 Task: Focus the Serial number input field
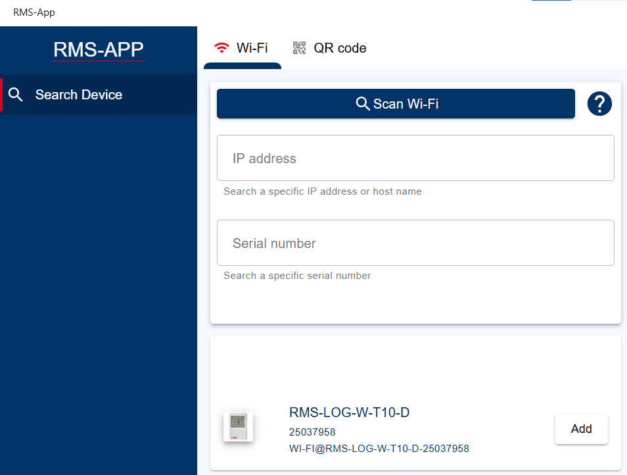(x=415, y=243)
